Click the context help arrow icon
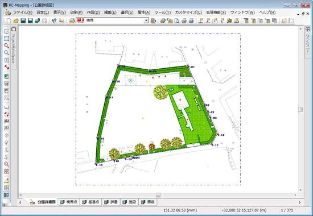The width and height of the screenshot is (313, 216). (x=54, y=20)
